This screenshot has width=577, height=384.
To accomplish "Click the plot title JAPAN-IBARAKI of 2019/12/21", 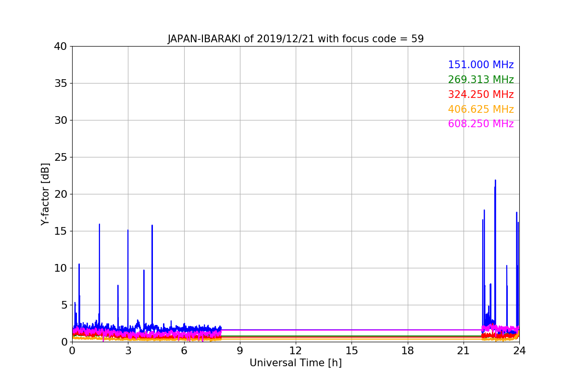I will pyautogui.click(x=295, y=39).
